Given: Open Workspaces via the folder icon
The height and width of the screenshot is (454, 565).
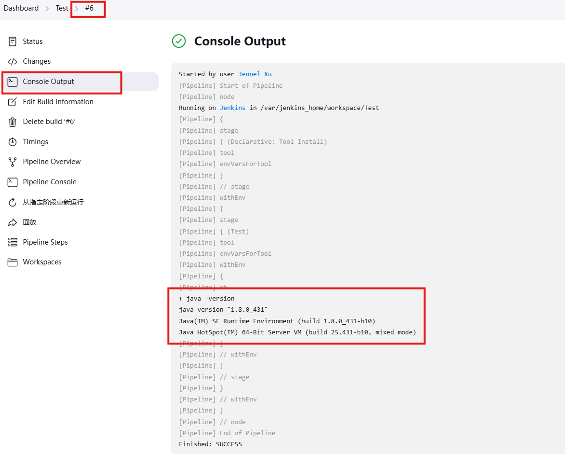Looking at the screenshot, I should tap(12, 262).
